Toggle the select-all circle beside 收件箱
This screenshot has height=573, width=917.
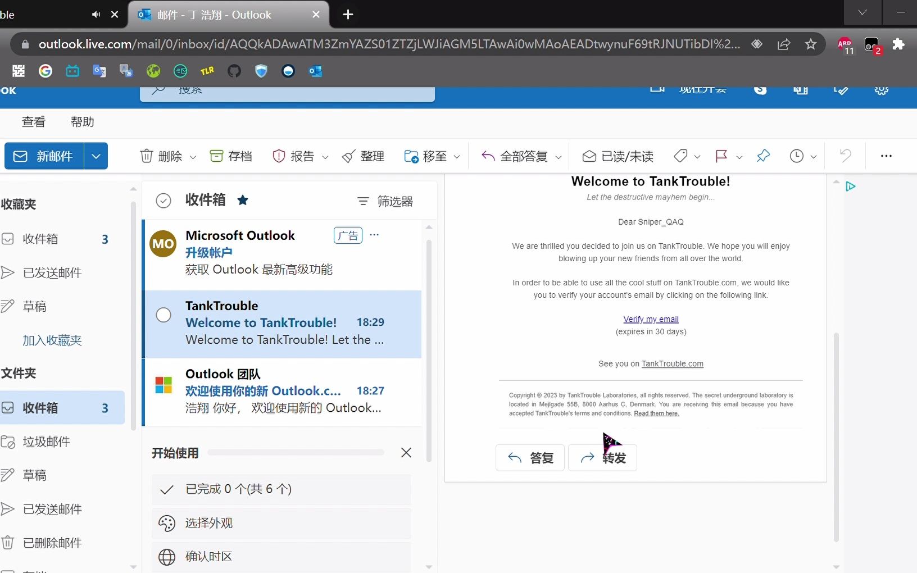click(164, 201)
